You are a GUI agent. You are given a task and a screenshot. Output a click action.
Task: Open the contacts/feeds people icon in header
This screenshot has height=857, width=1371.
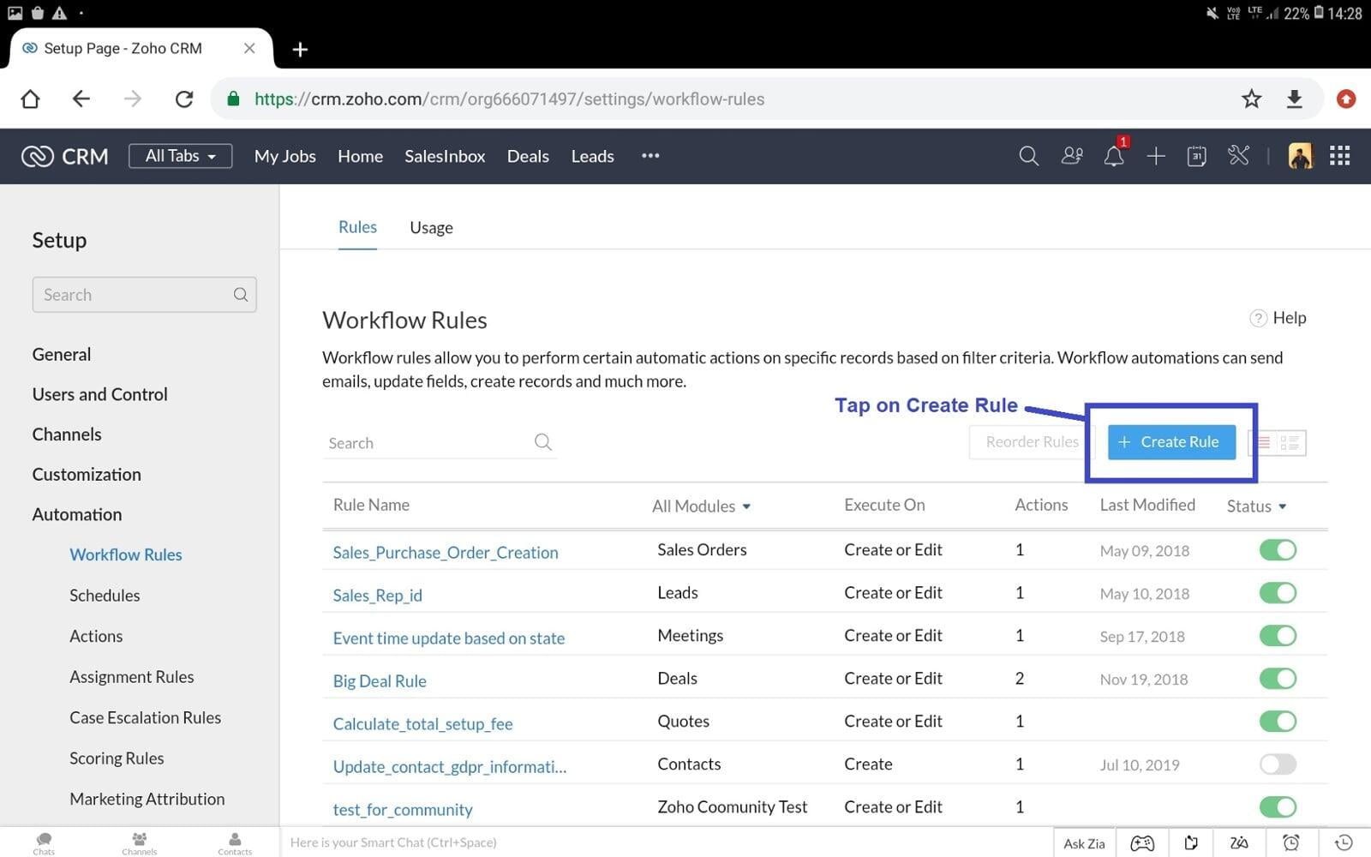click(1072, 156)
